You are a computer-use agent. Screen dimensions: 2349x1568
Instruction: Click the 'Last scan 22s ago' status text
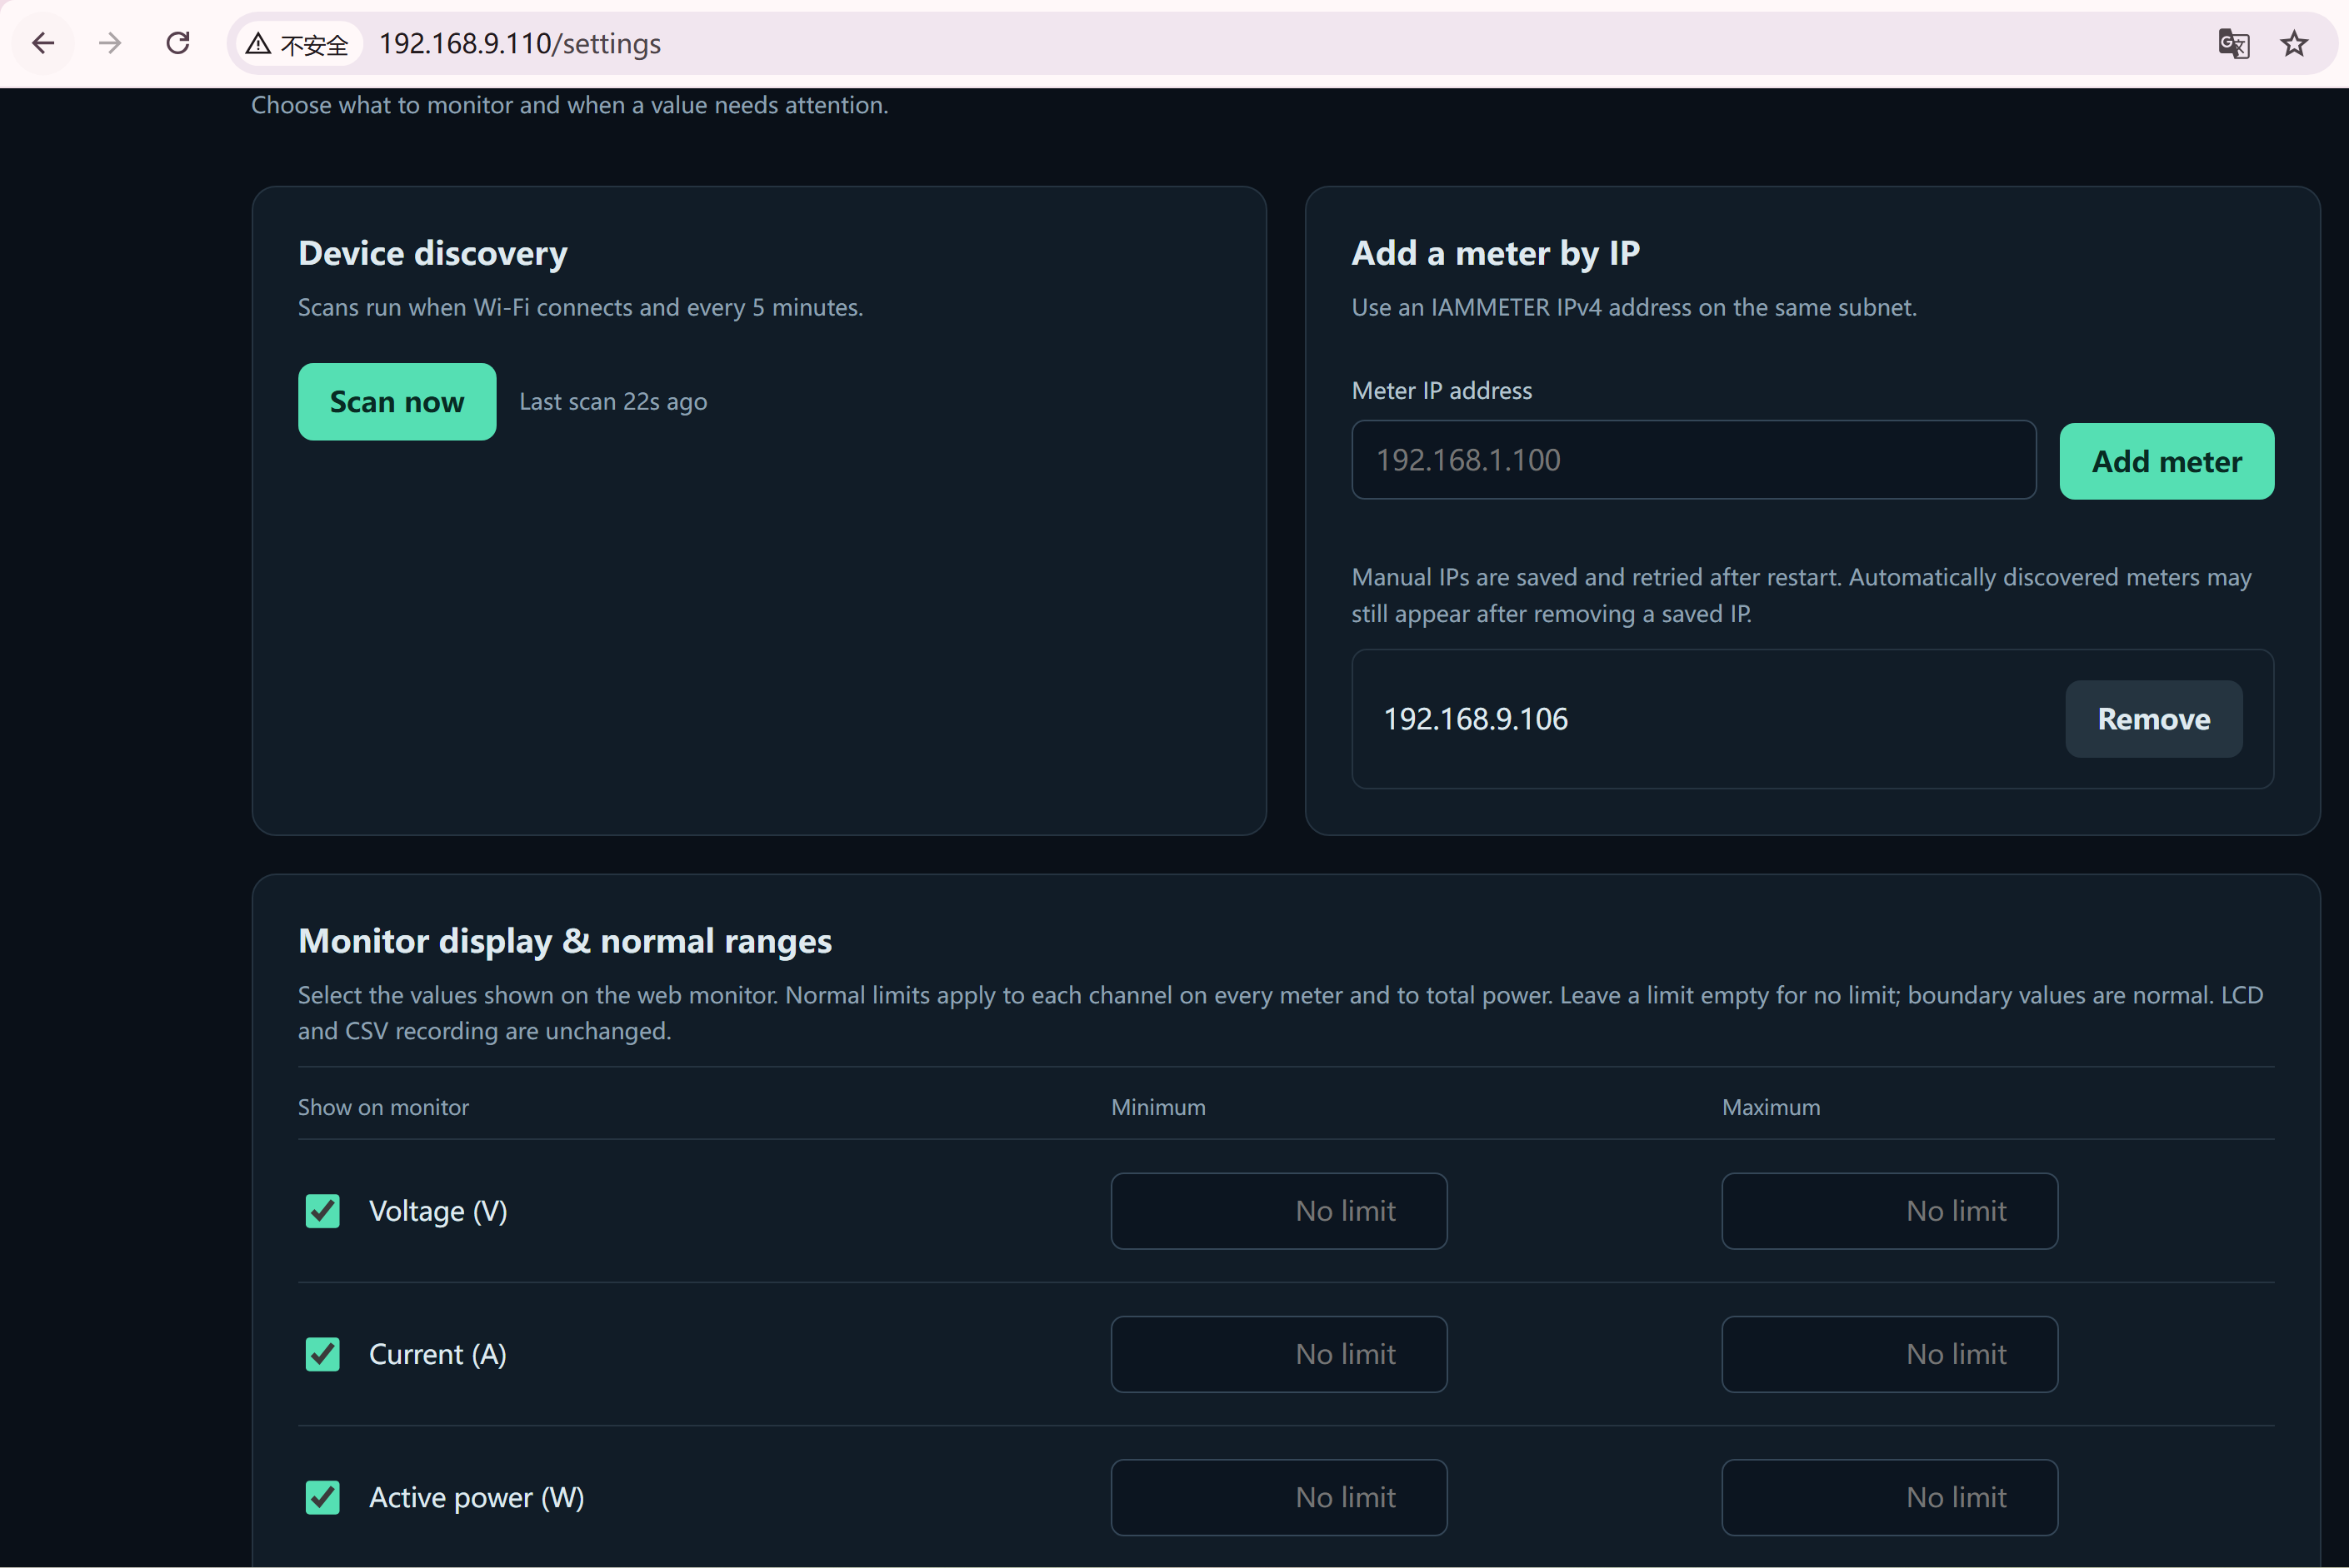coord(612,402)
